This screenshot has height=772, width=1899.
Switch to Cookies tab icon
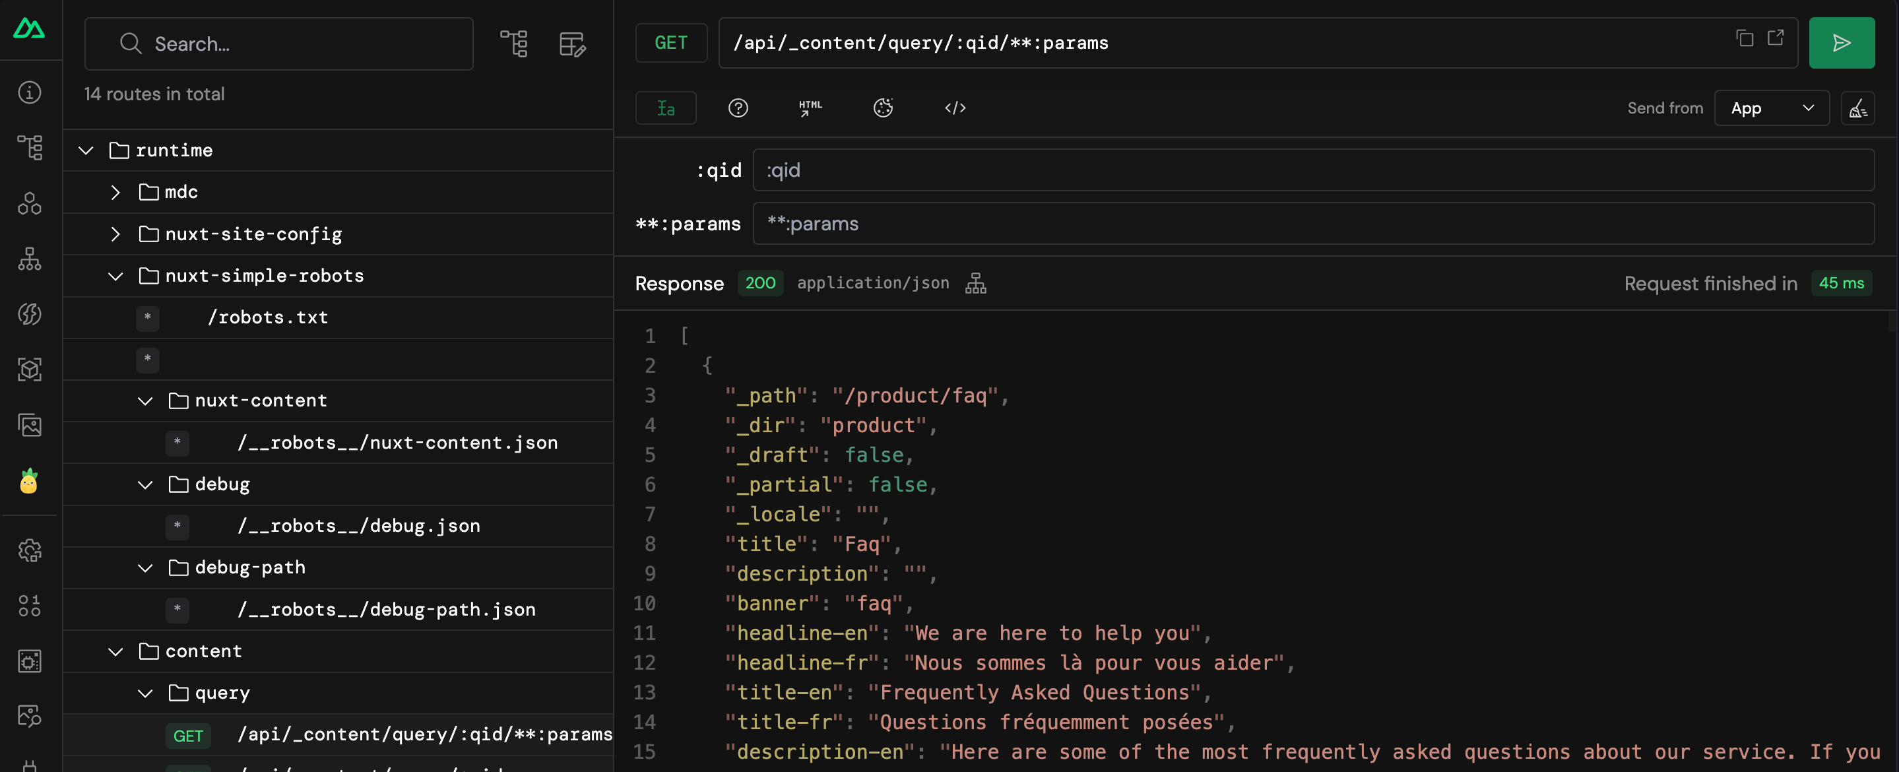click(x=883, y=108)
